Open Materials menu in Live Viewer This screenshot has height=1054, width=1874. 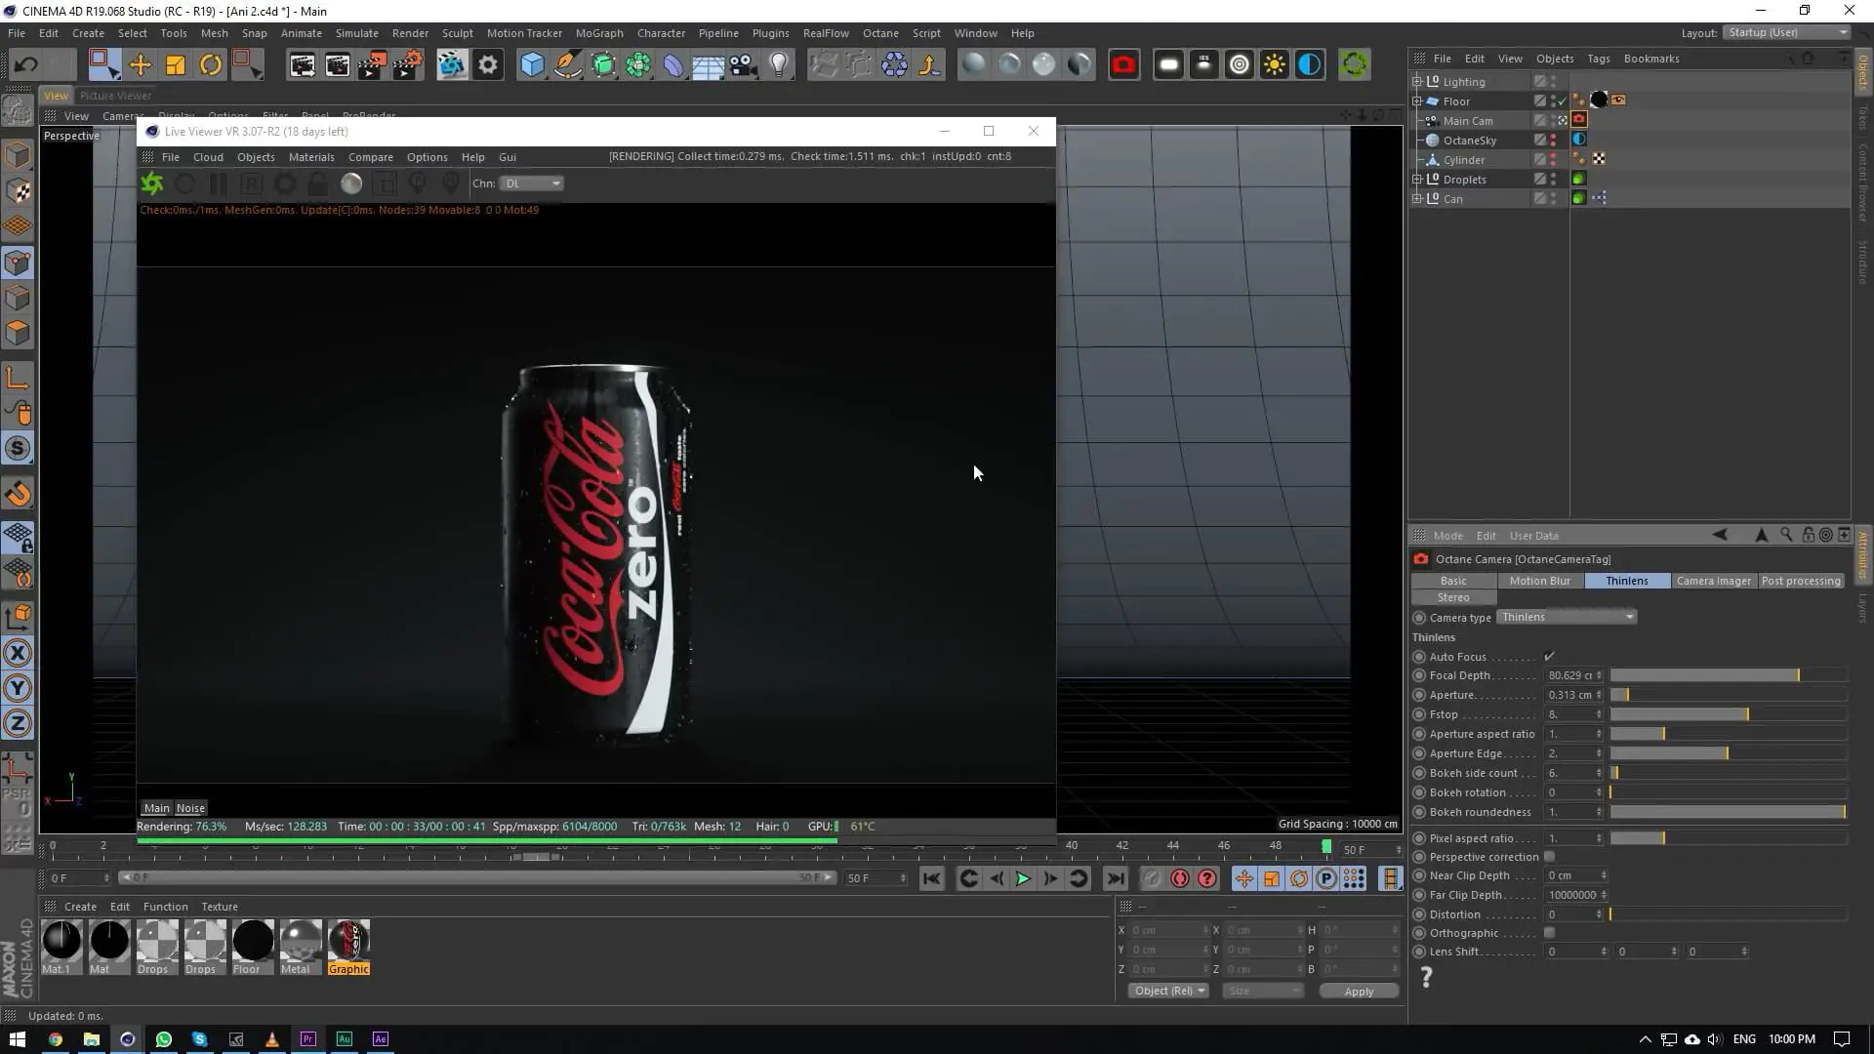[x=311, y=157]
